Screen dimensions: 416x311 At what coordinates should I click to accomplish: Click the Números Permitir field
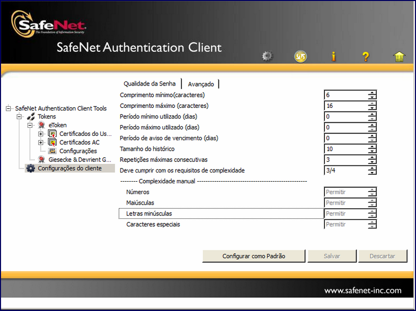pyautogui.click(x=346, y=192)
